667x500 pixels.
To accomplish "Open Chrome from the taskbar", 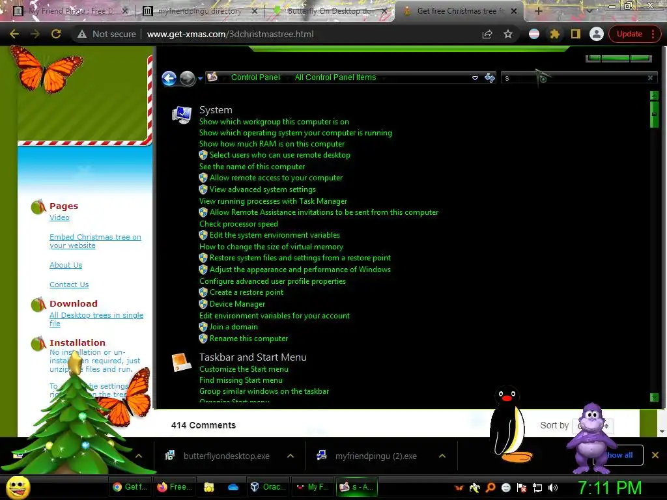I will [130, 487].
